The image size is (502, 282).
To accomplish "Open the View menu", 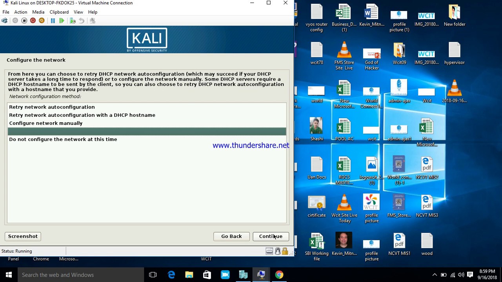I will click(78, 12).
